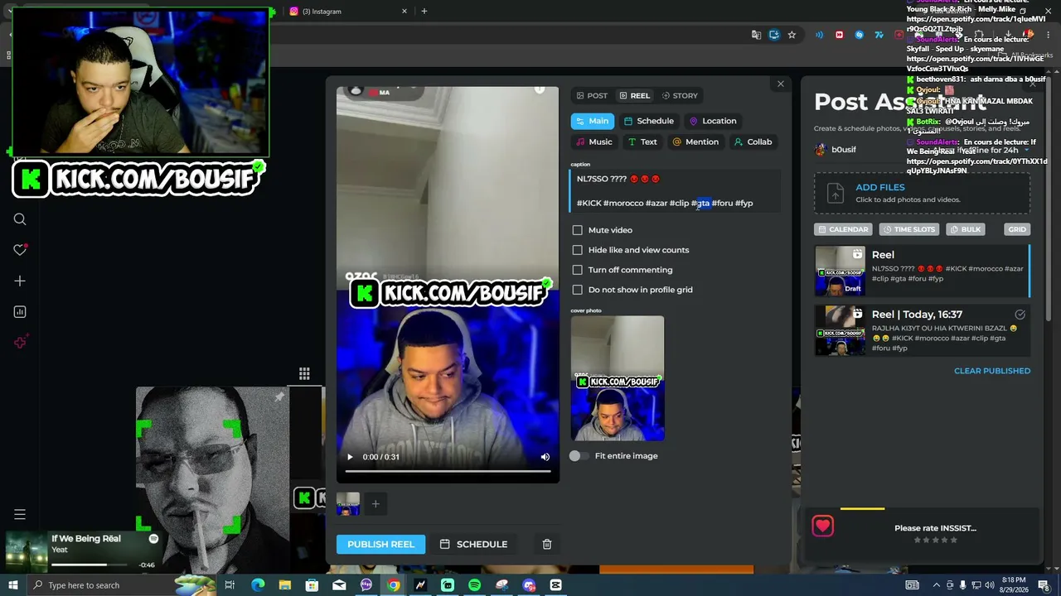This screenshot has width=1061, height=596.
Task: Open the Schedule options tab
Action: [x=649, y=121]
